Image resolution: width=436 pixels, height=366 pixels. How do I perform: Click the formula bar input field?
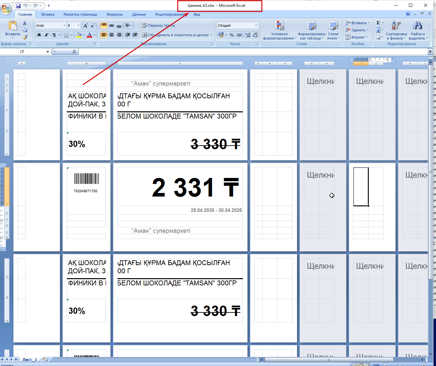coord(253,52)
